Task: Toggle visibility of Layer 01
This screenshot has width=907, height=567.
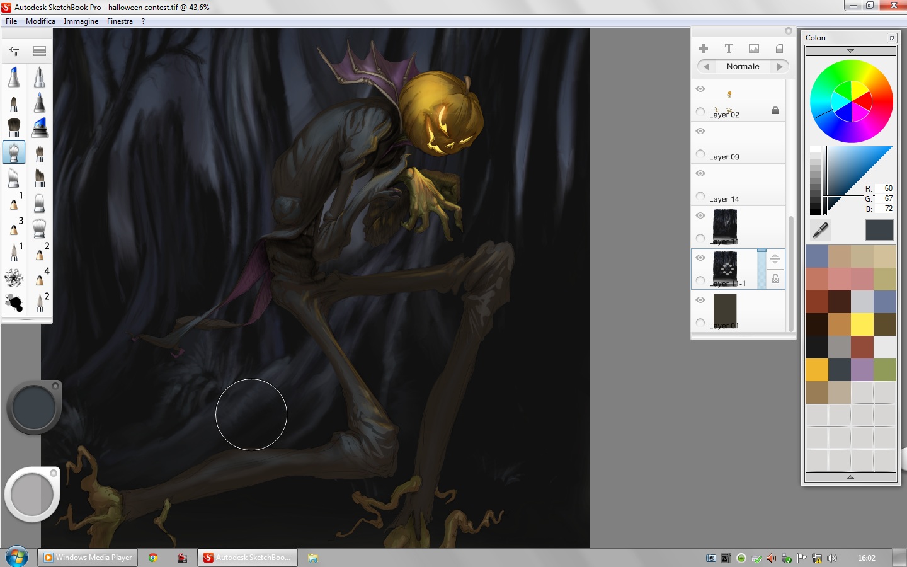Action: pyautogui.click(x=700, y=300)
